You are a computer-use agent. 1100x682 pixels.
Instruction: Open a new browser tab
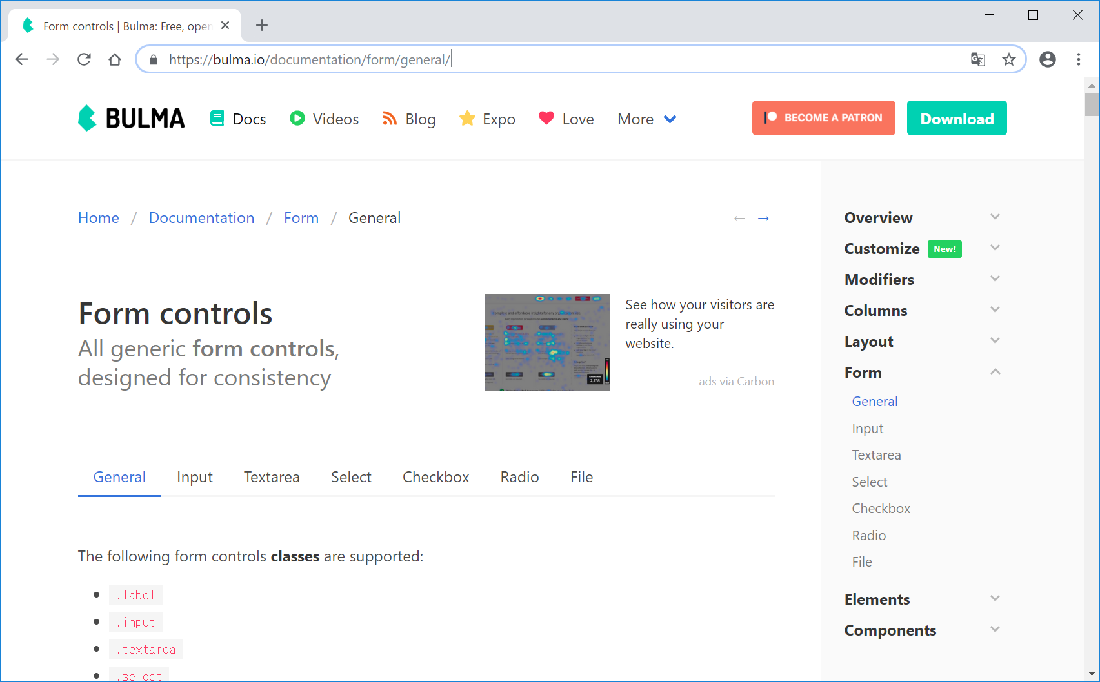[x=261, y=26]
